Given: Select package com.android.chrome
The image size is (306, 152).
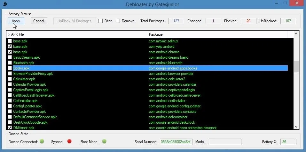Looking at the screenshot, I should pyautogui.click(x=164, y=52).
